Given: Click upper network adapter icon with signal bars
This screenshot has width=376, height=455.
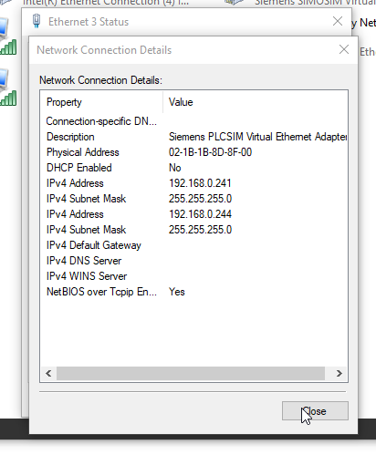Looking at the screenshot, I should click(8, 36).
